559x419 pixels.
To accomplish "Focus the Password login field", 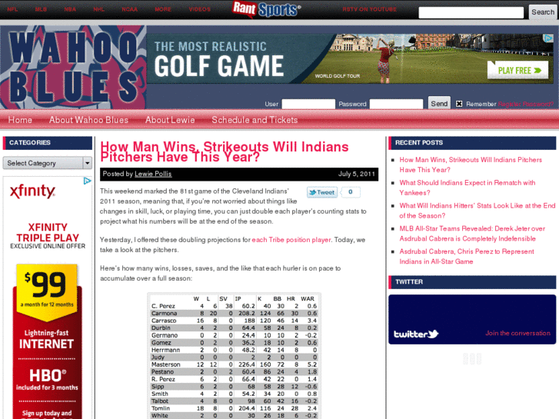I will point(396,104).
